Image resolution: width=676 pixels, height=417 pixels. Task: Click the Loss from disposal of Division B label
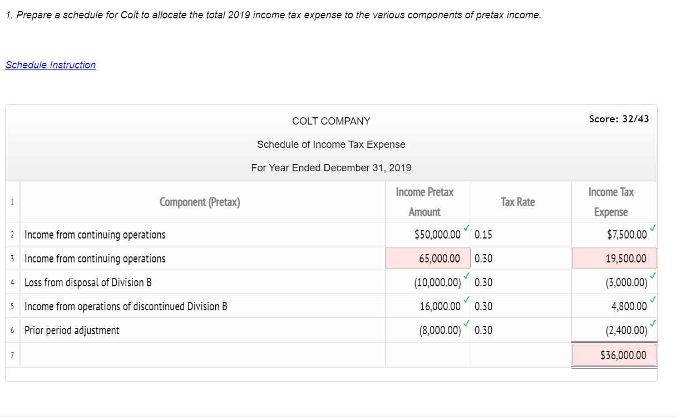pyautogui.click(x=90, y=282)
